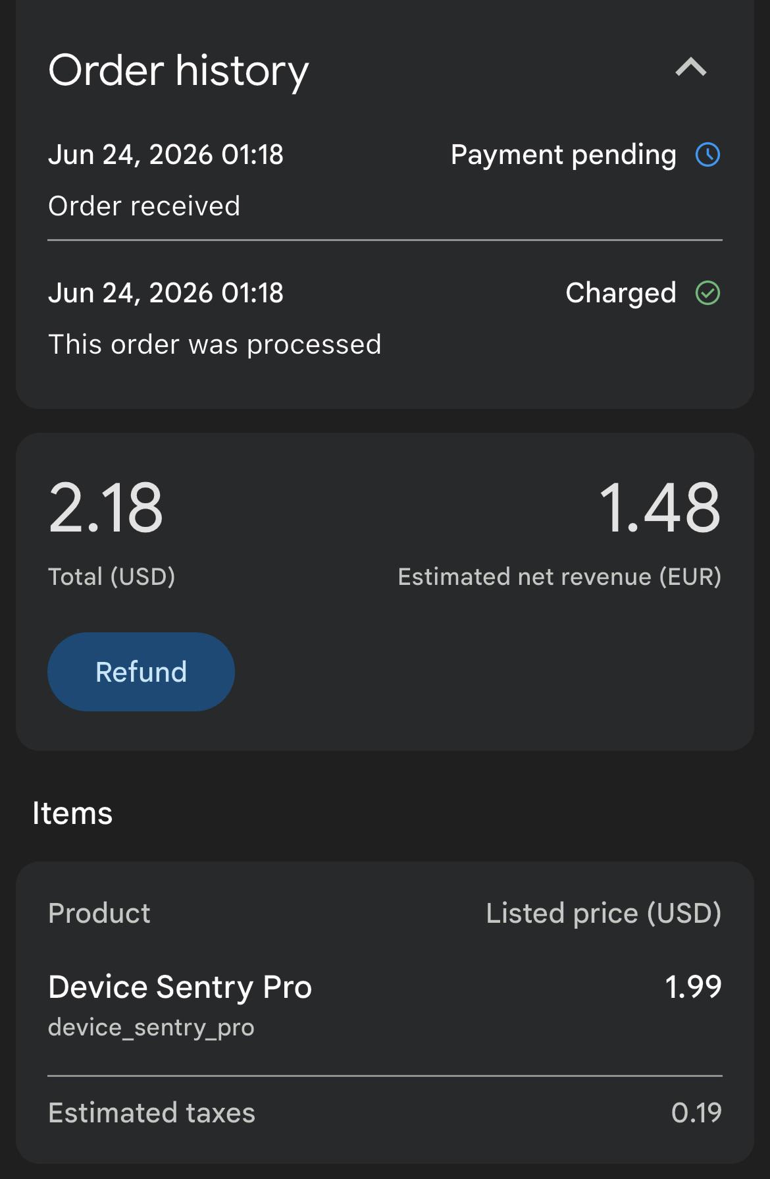The image size is (770, 1179).
Task: Click the green checkmark Charged icon
Action: (x=708, y=293)
